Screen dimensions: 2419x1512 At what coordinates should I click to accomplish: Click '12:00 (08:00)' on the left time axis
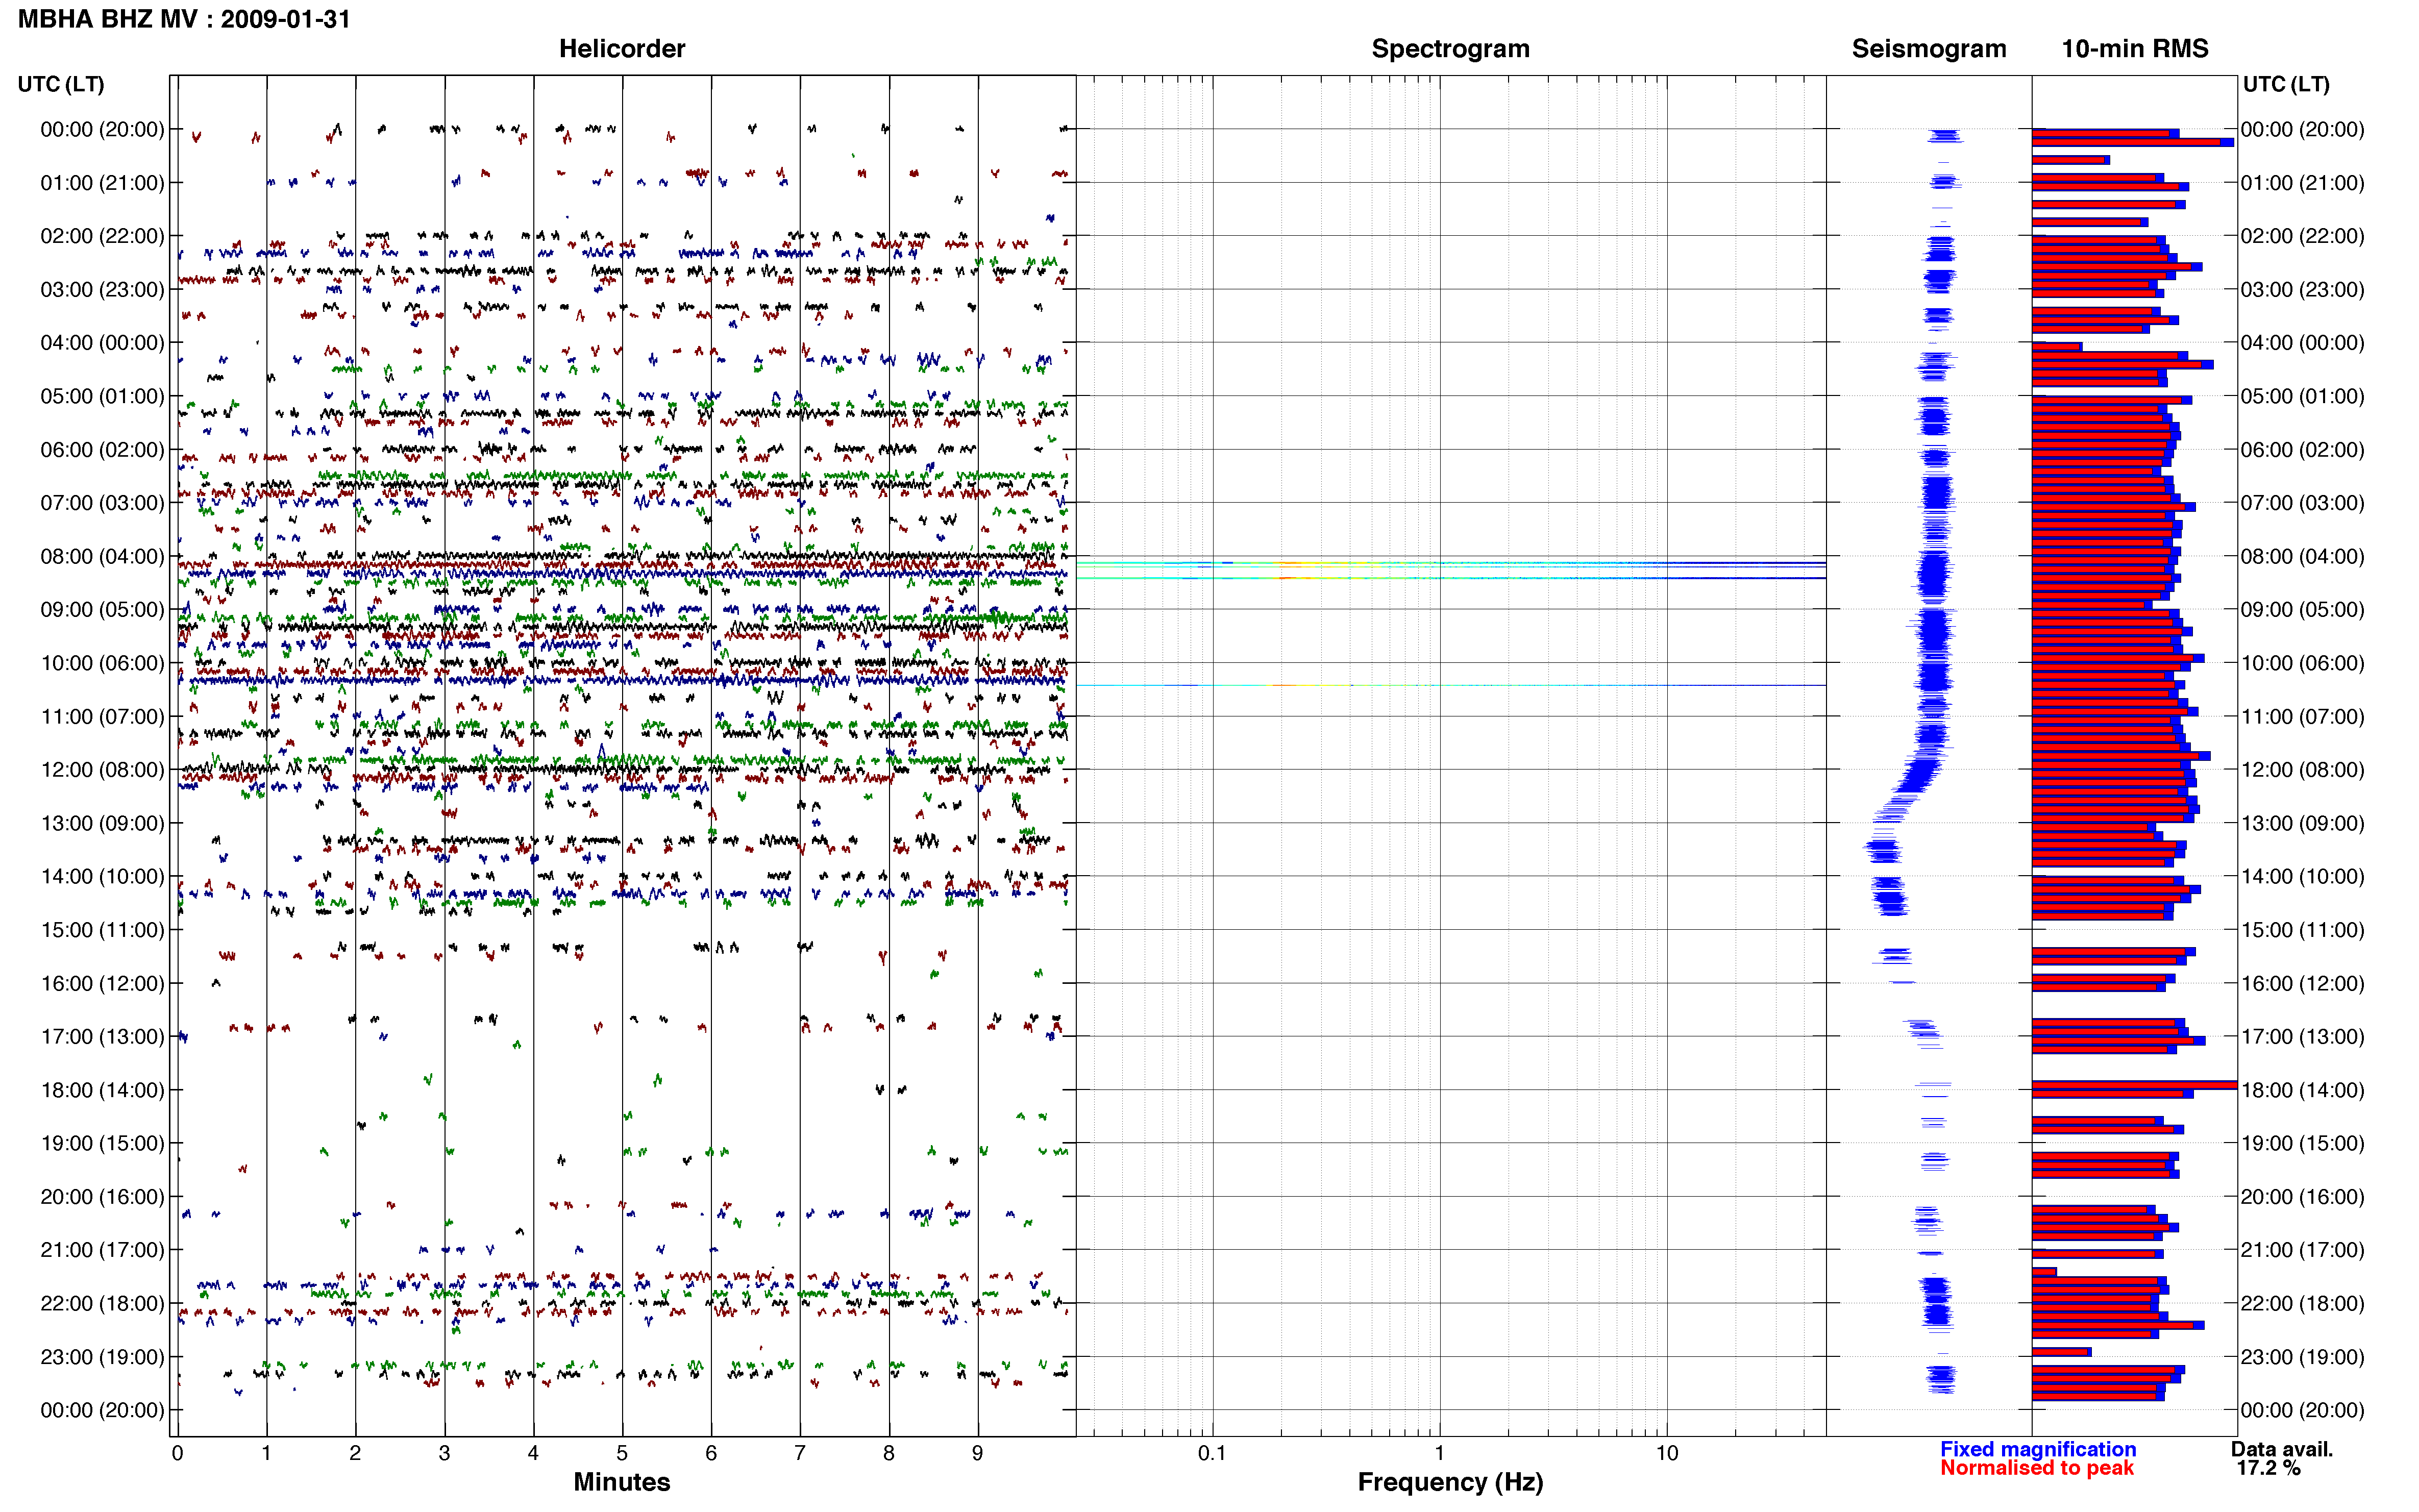pyautogui.click(x=102, y=770)
